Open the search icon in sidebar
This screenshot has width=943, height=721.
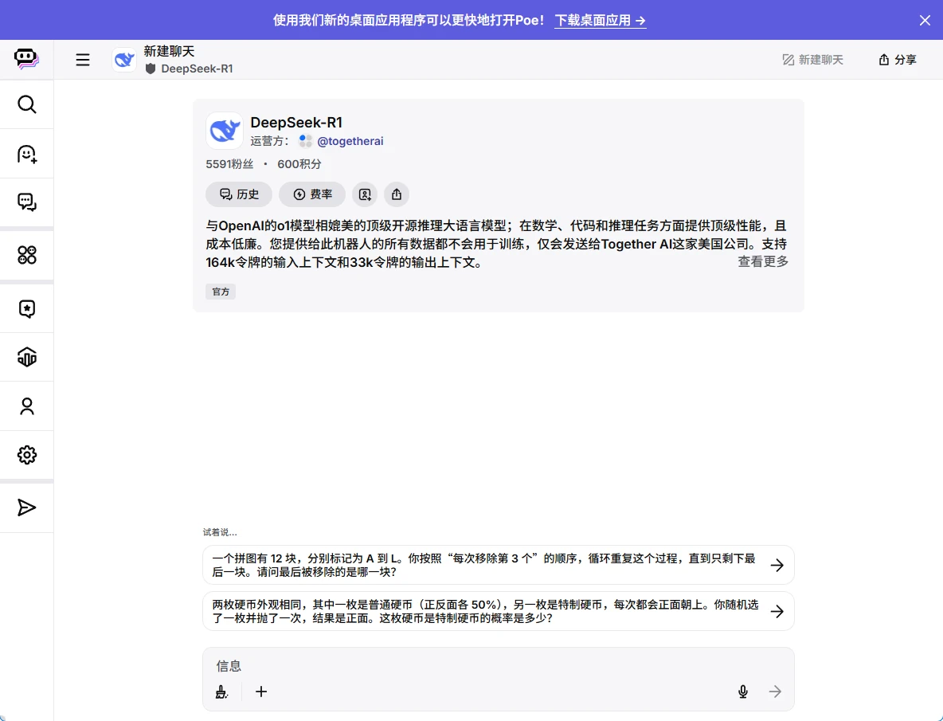pos(26,104)
